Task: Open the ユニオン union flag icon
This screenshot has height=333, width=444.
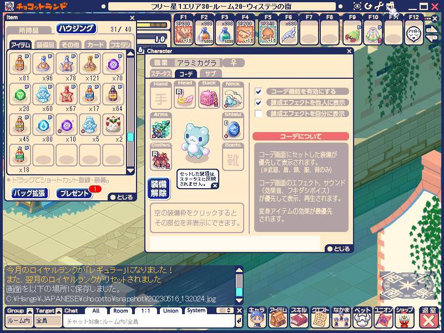Action: point(383,317)
